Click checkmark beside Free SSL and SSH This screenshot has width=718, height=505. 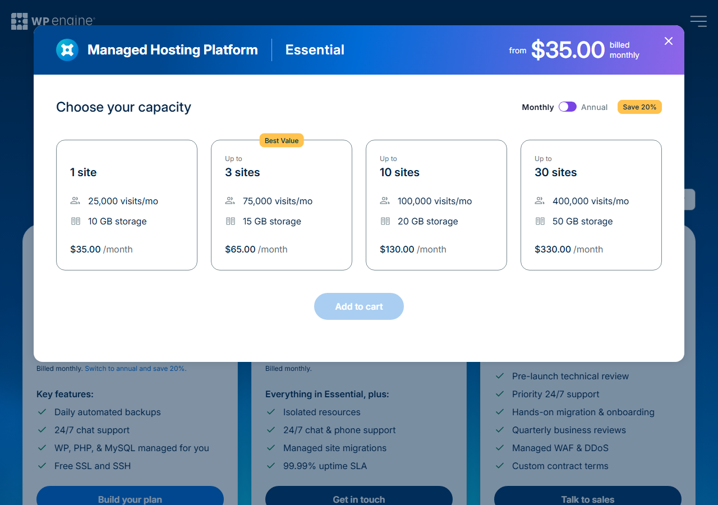42,466
